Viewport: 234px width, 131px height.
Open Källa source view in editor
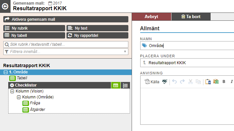pos(152,82)
